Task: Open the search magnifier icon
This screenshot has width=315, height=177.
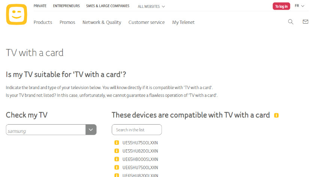Action: coord(291,22)
